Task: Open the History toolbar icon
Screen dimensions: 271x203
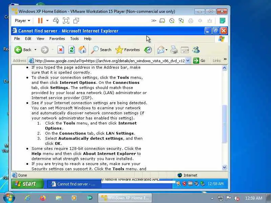Action: pos(148,50)
